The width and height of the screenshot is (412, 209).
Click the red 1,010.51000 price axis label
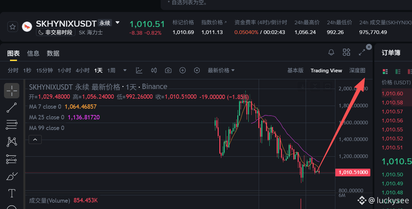(x=353, y=172)
